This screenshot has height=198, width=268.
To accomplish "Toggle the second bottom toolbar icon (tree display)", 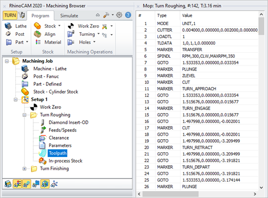I will tap(17, 184).
